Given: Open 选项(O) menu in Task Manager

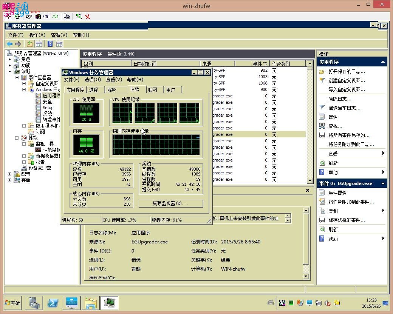Looking at the screenshot, I should point(93,80).
